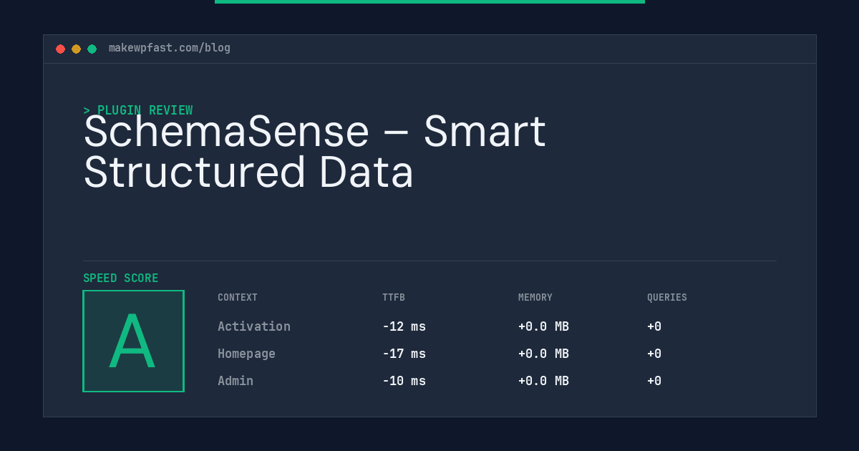The height and width of the screenshot is (451, 859).
Task: Click the A grade score box
Action: tap(133, 341)
